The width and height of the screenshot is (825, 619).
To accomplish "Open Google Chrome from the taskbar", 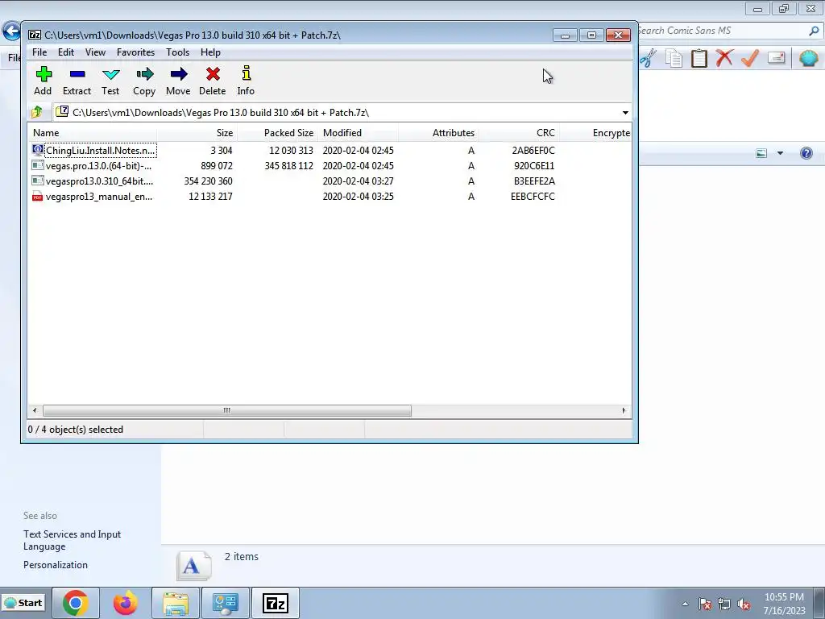I will point(75,603).
